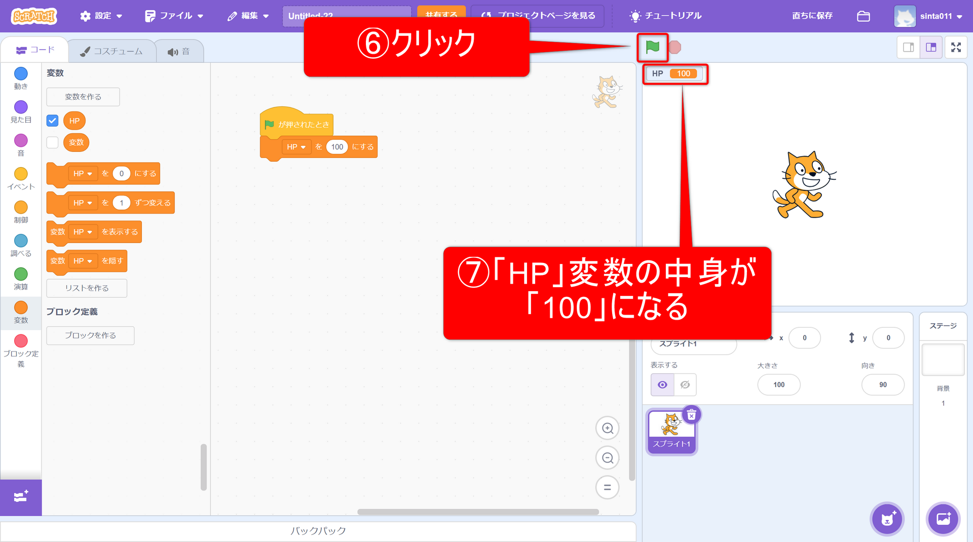Open the add extension button

point(21,497)
